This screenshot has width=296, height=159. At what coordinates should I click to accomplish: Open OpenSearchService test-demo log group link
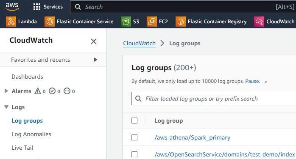[225, 154]
